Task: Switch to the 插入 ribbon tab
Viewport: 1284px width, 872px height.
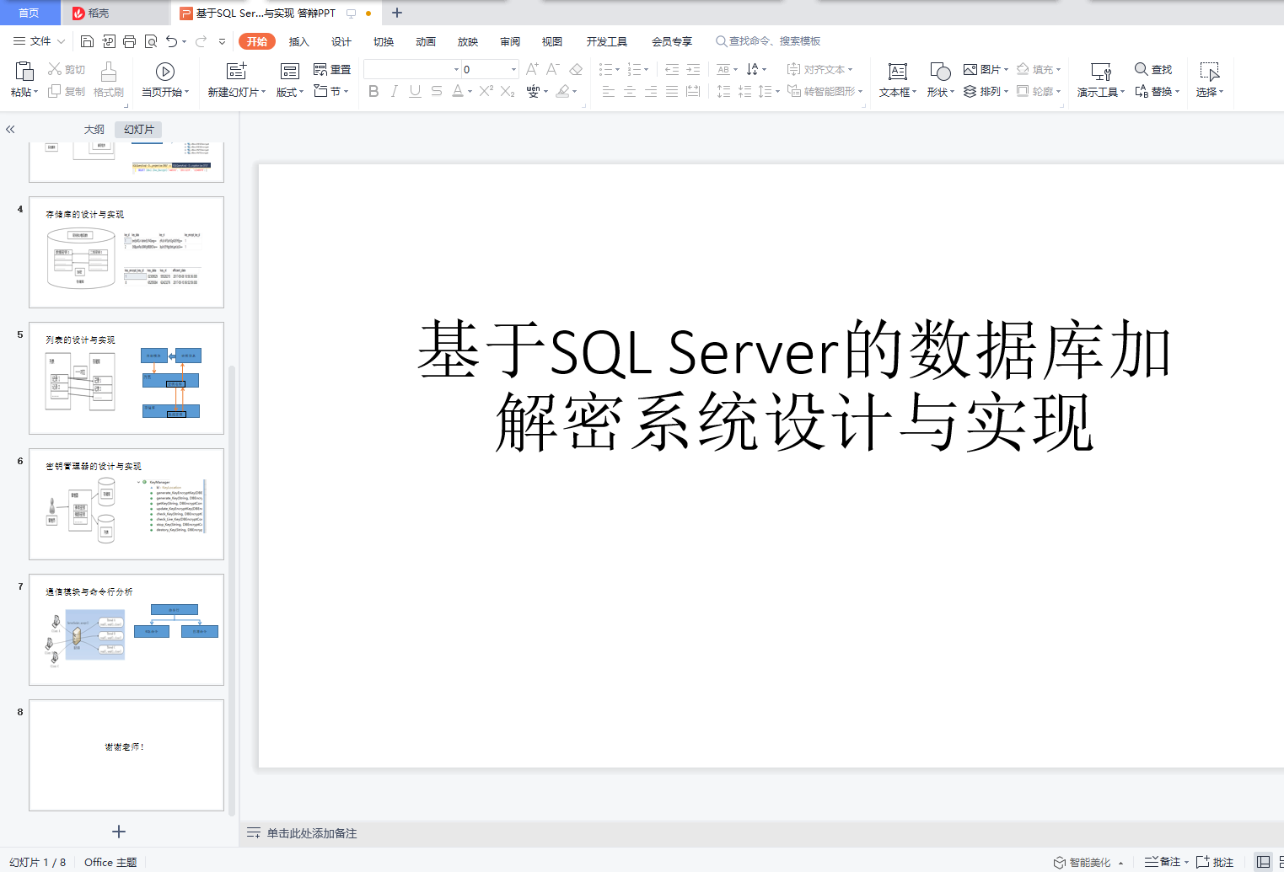Action: click(x=299, y=41)
